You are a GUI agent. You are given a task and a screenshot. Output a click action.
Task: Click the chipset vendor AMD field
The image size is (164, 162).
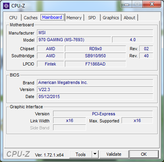click(50, 49)
